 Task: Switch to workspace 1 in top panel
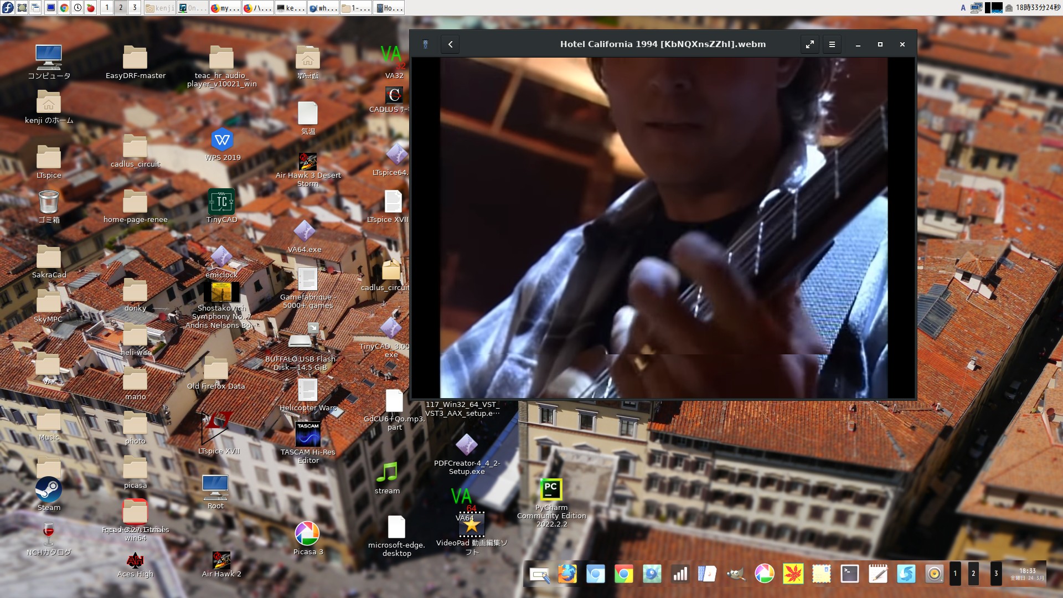pos(107,8)
